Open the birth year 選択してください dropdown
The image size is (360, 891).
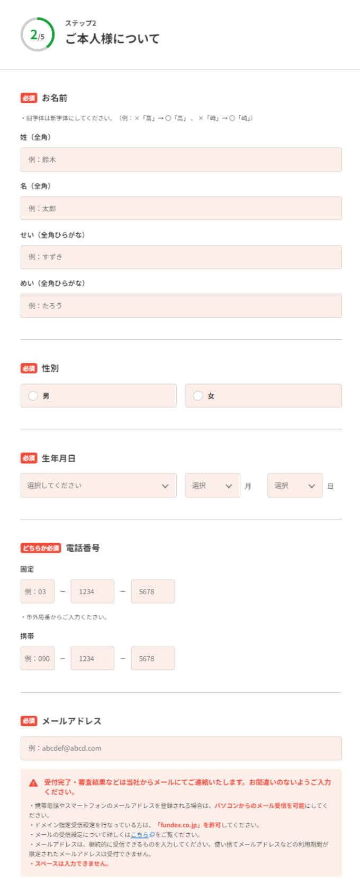pos(98,485)
